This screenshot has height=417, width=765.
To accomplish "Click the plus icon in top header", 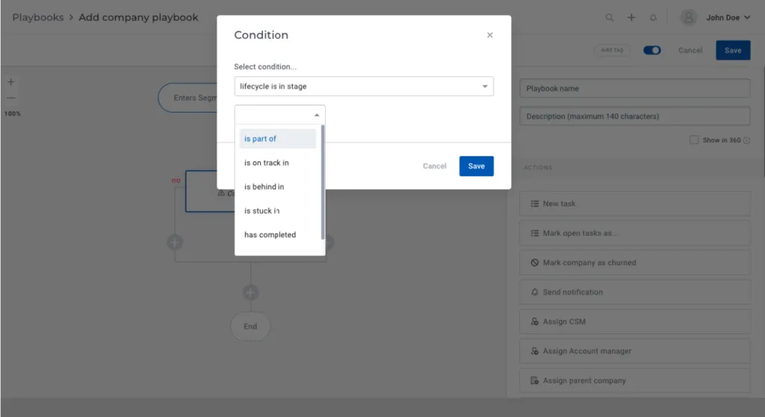I will [631, 18].
